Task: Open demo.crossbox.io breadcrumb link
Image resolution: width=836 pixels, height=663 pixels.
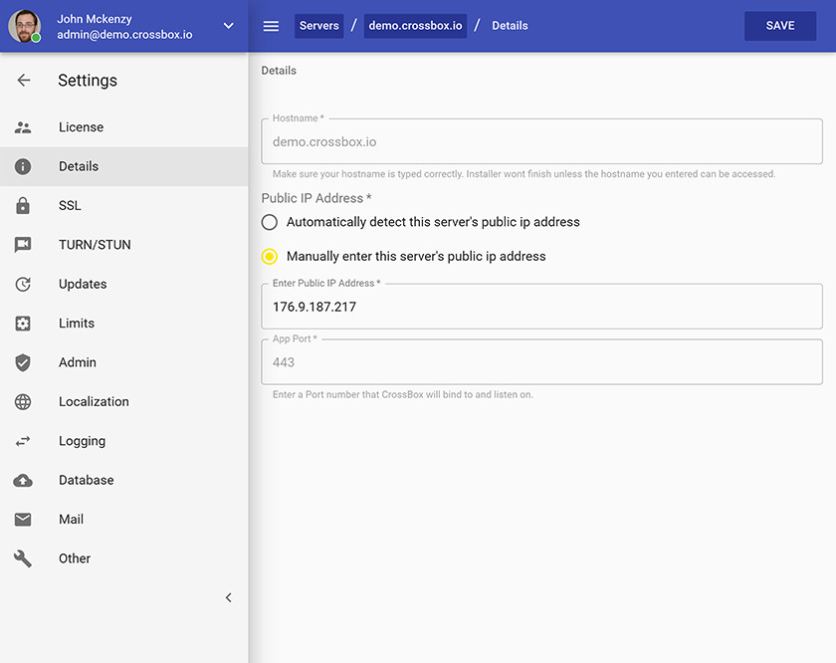Action: pos(415,26)
